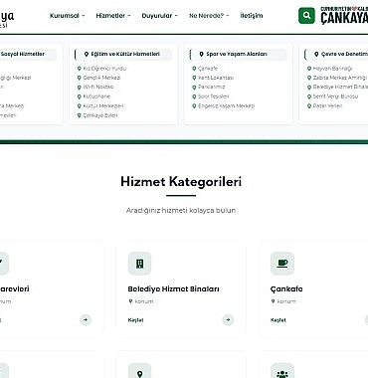Open the Çankaya Evleri link
This screenshot has height=378, width=368.
pos(100,115)
